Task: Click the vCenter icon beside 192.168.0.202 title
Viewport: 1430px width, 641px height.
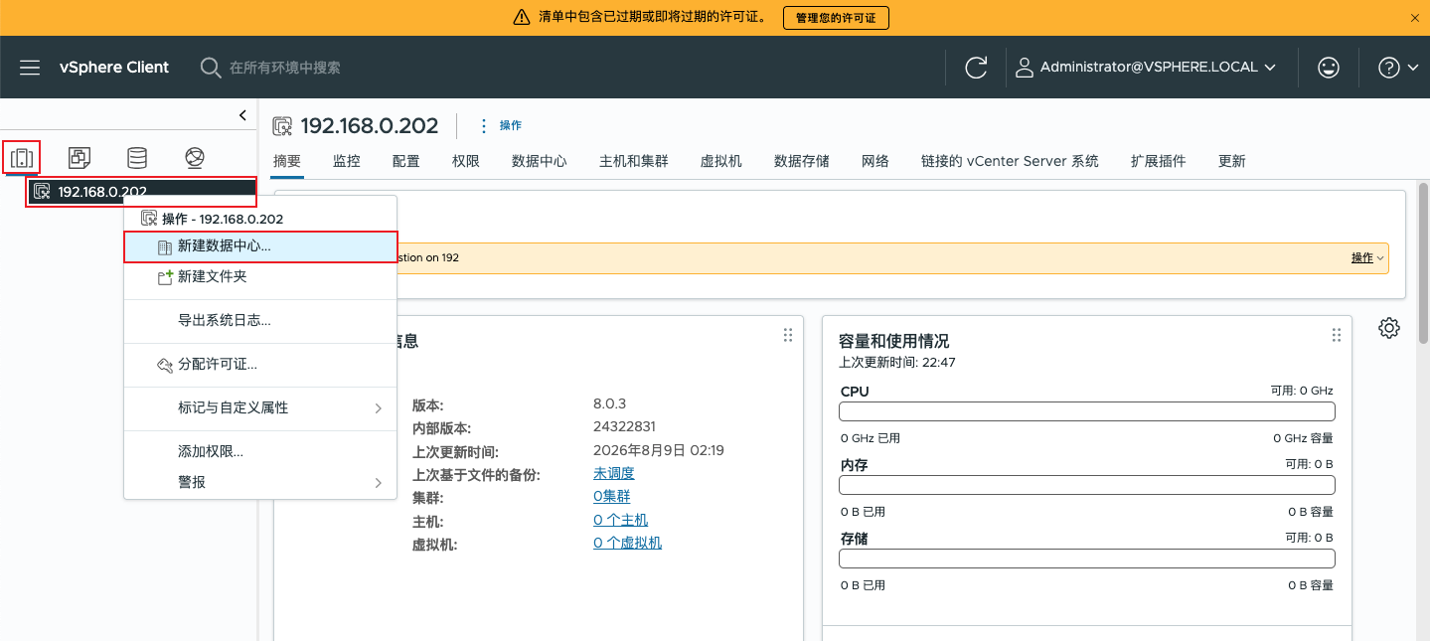Action: 283,125
